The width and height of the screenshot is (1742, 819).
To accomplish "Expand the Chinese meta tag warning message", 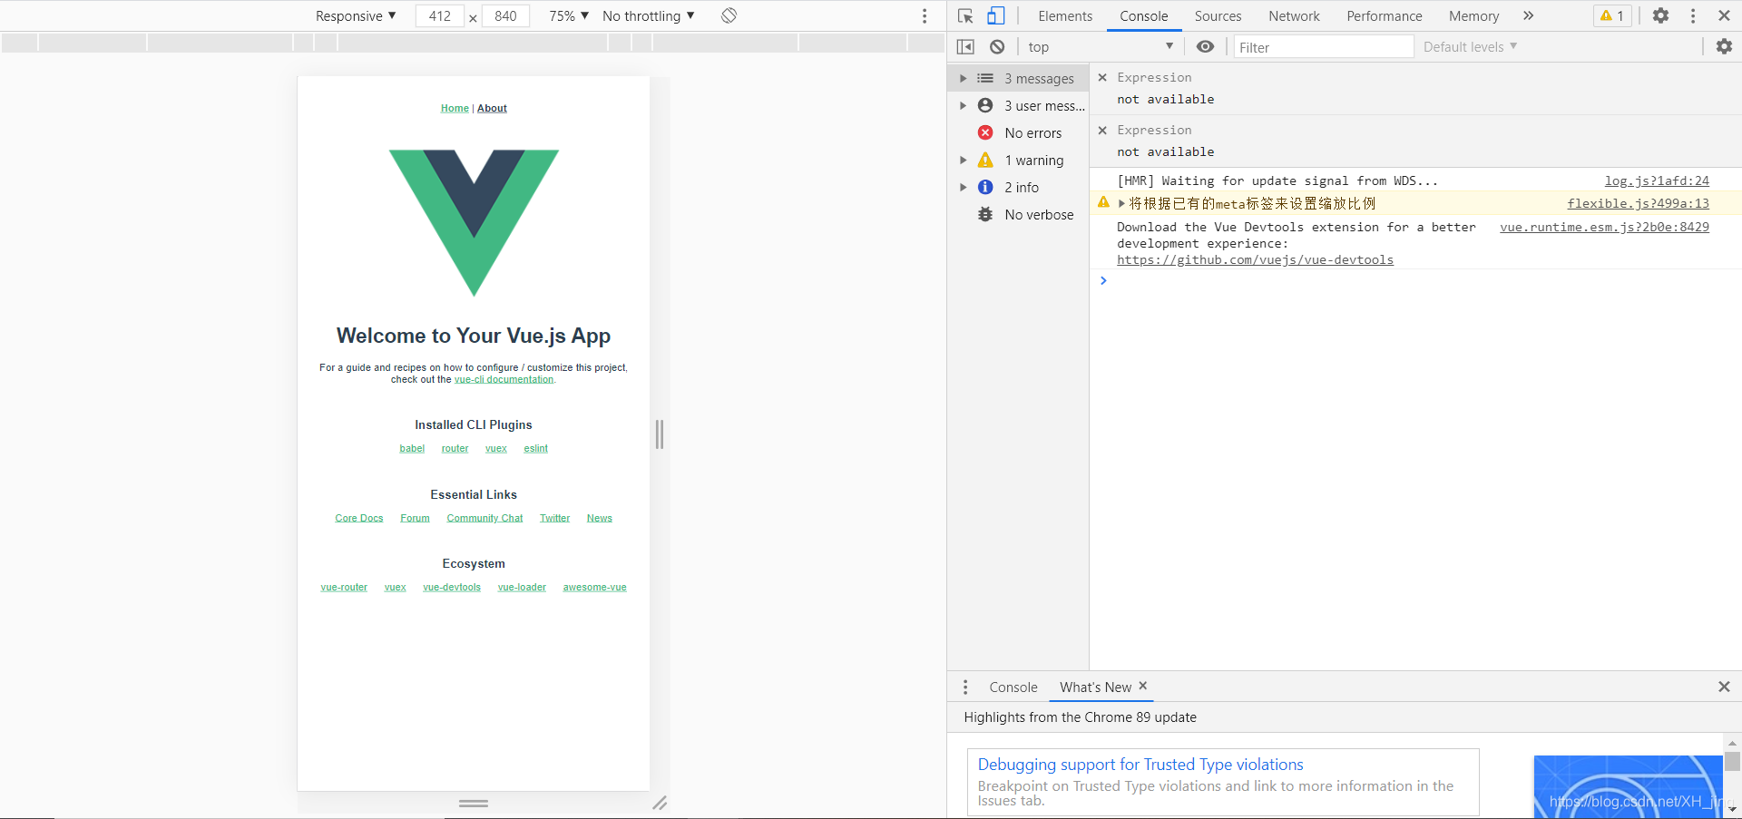I will point(1121,204).
